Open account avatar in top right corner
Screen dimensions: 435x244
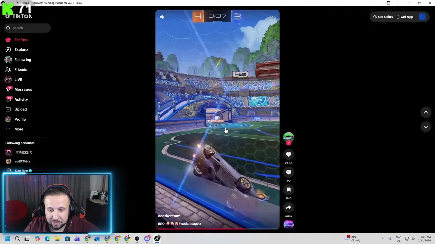pos(422,17)
